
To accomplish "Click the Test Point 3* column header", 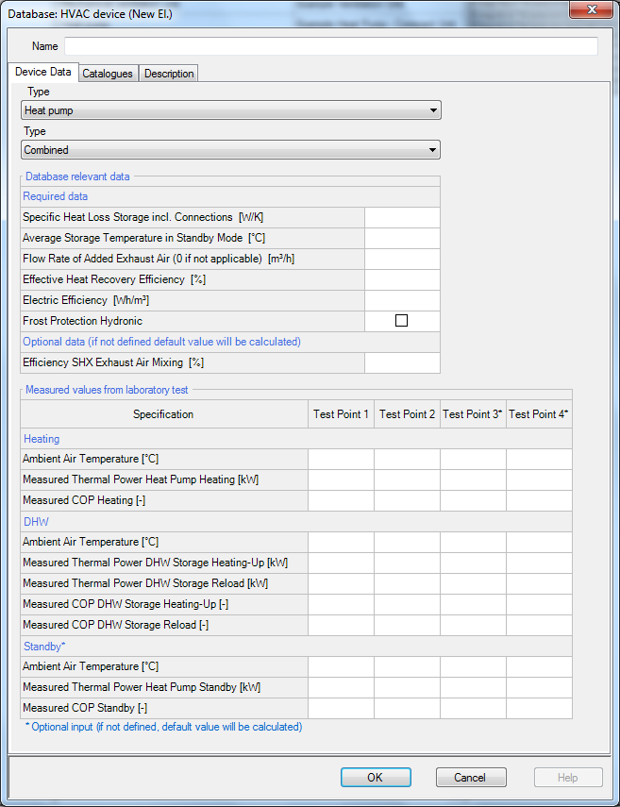I will click(473, 414).
